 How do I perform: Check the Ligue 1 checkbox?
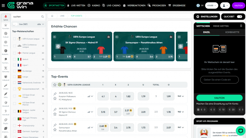[14, 65]
